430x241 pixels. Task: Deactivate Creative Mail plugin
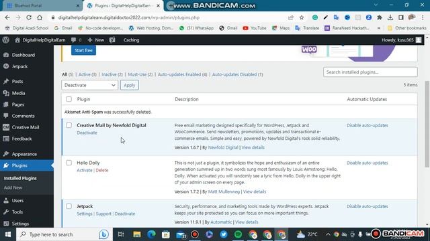(x=87, y=133)
